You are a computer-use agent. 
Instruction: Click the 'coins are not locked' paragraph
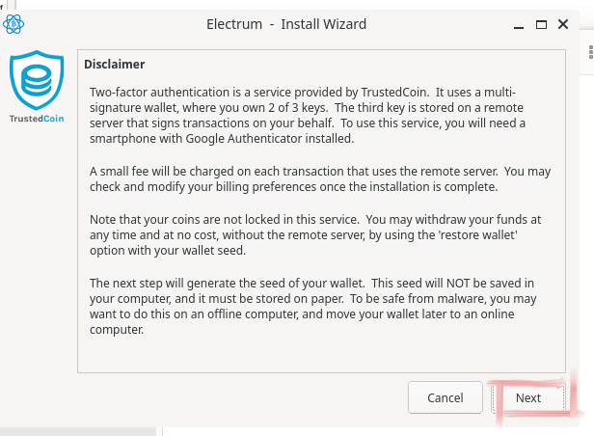pyautogui.click(x=318, y=233)
